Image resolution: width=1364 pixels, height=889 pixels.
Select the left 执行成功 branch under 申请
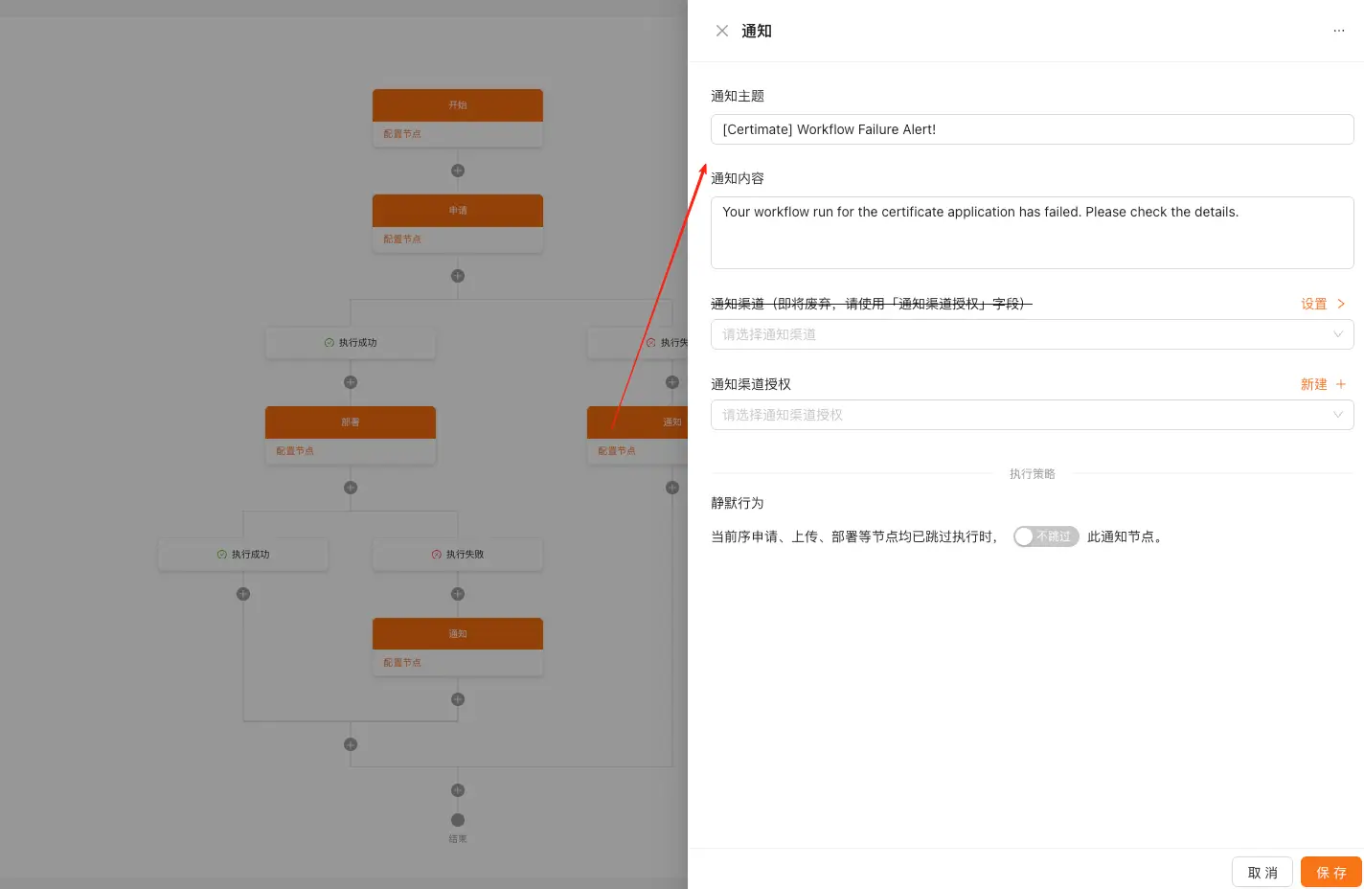click(351, 343)
